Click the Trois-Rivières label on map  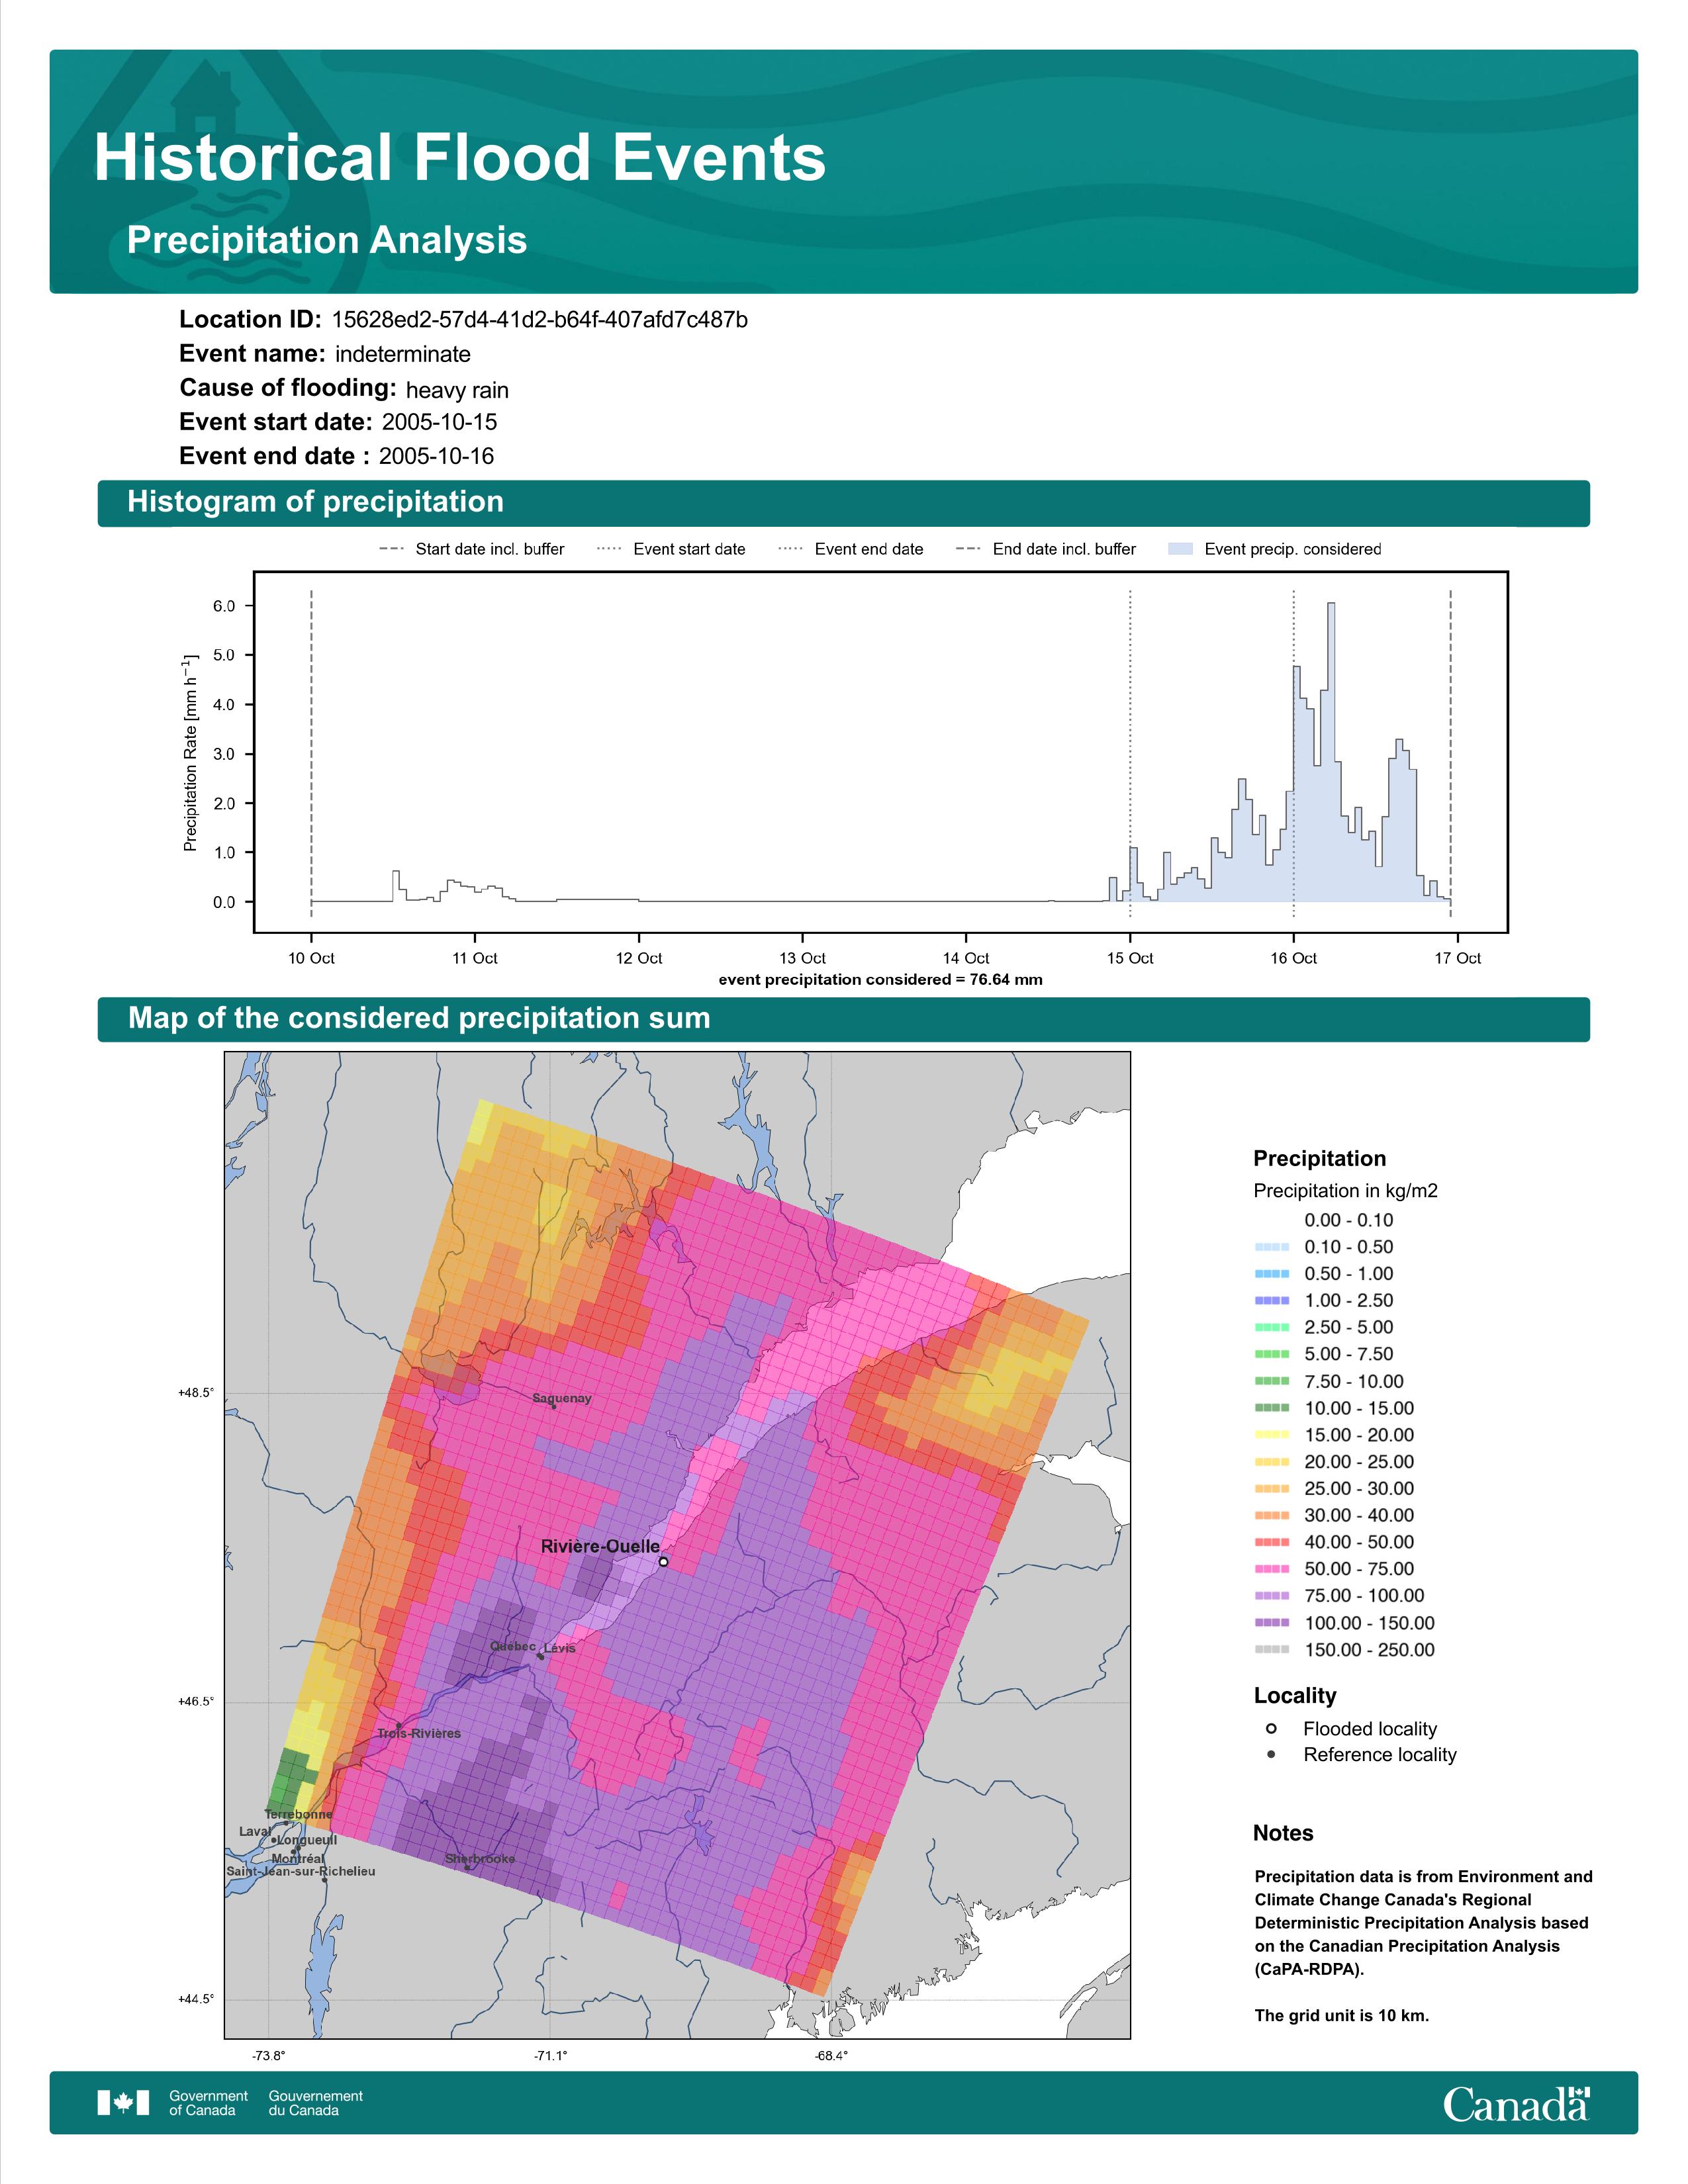[419, 1733]
